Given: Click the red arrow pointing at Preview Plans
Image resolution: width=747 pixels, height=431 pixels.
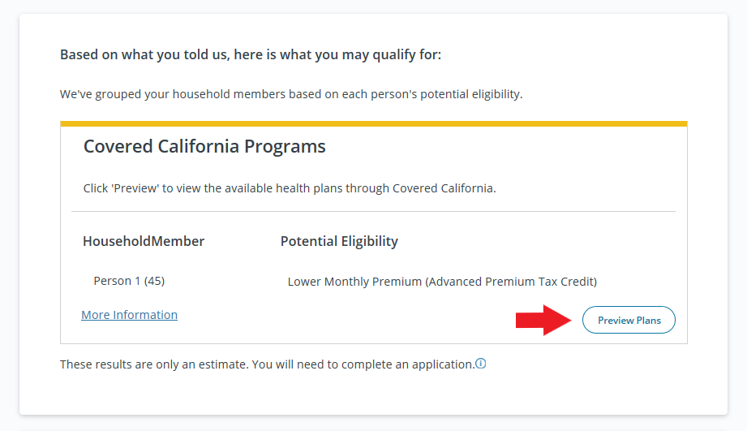Looking at the screenshot, I should [x=543, y=320].
